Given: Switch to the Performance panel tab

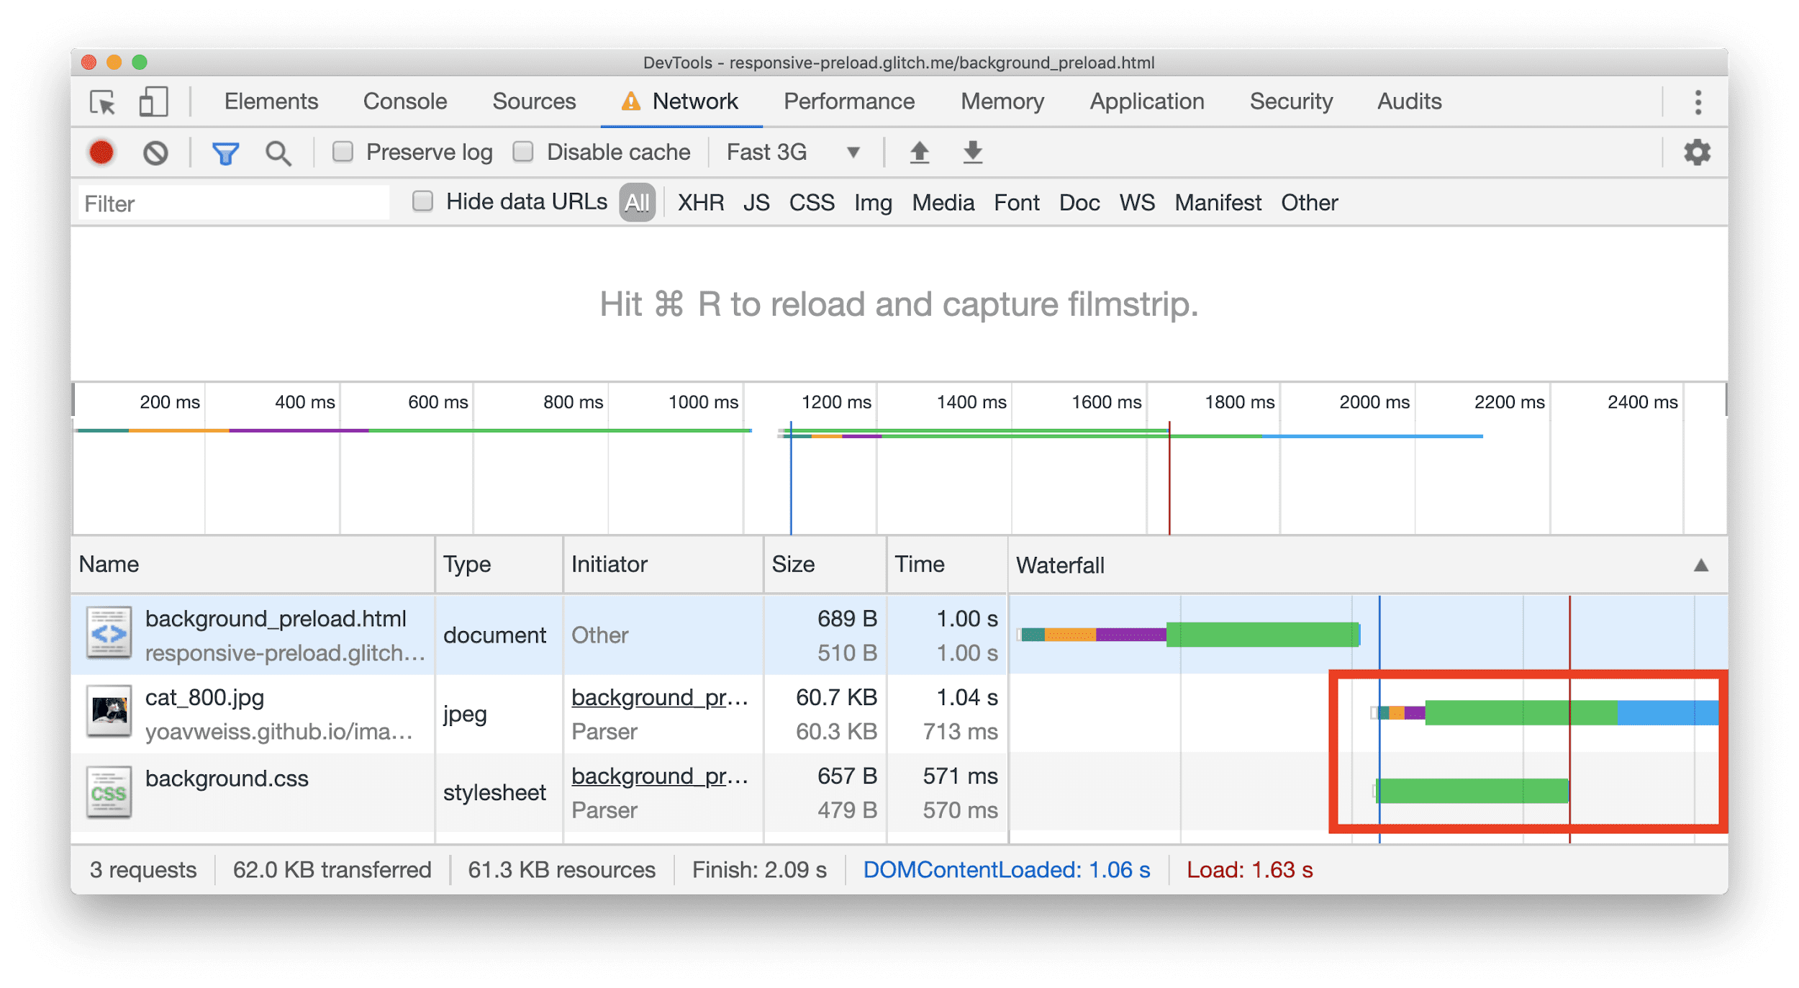Looking at the screenshot, I should click(x=849, y=102).
